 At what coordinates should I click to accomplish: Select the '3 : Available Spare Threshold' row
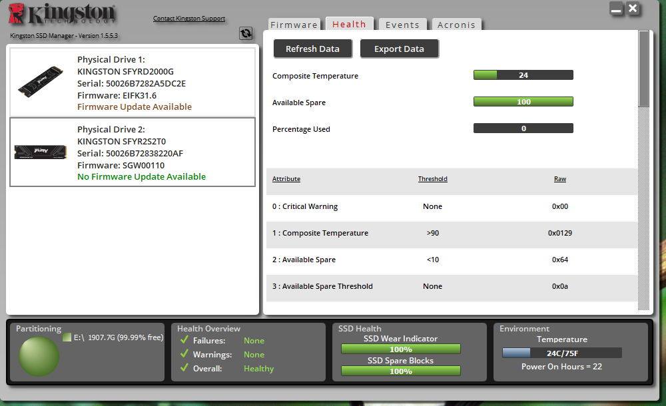452,287
